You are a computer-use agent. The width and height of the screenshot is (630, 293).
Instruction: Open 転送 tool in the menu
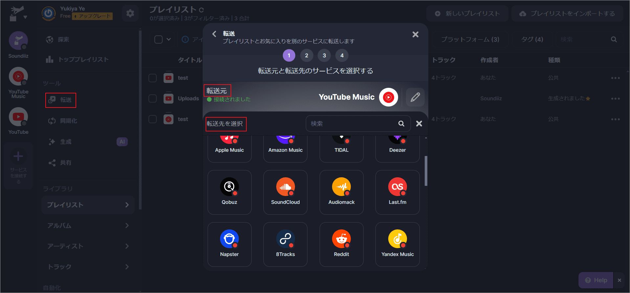(x=61, y=100)
